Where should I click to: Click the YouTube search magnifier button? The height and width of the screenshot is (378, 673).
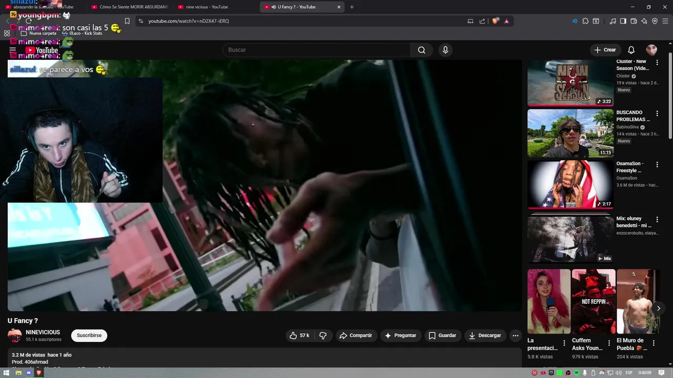pyautogui.click(x=422, y=50)
